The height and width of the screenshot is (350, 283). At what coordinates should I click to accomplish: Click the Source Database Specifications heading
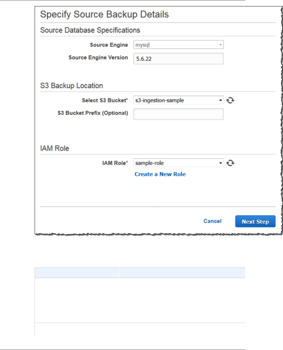(90, 30)
